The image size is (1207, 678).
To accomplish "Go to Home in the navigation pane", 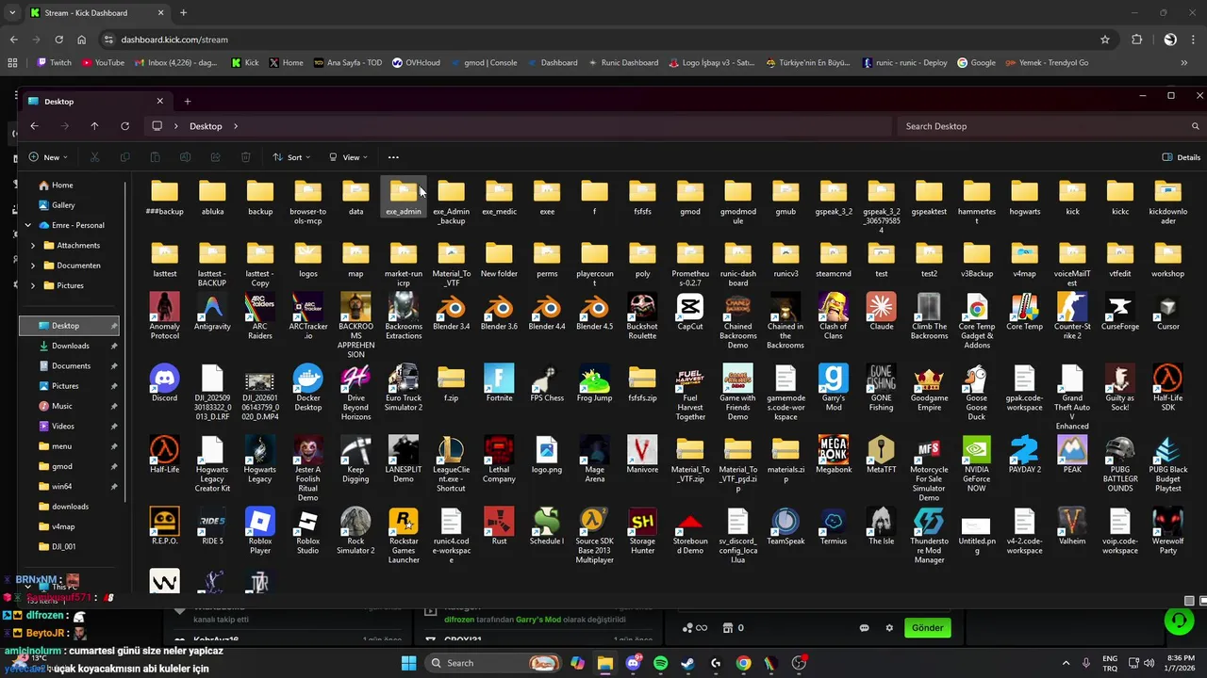I will pyautogui.click(x=62, y=186).
